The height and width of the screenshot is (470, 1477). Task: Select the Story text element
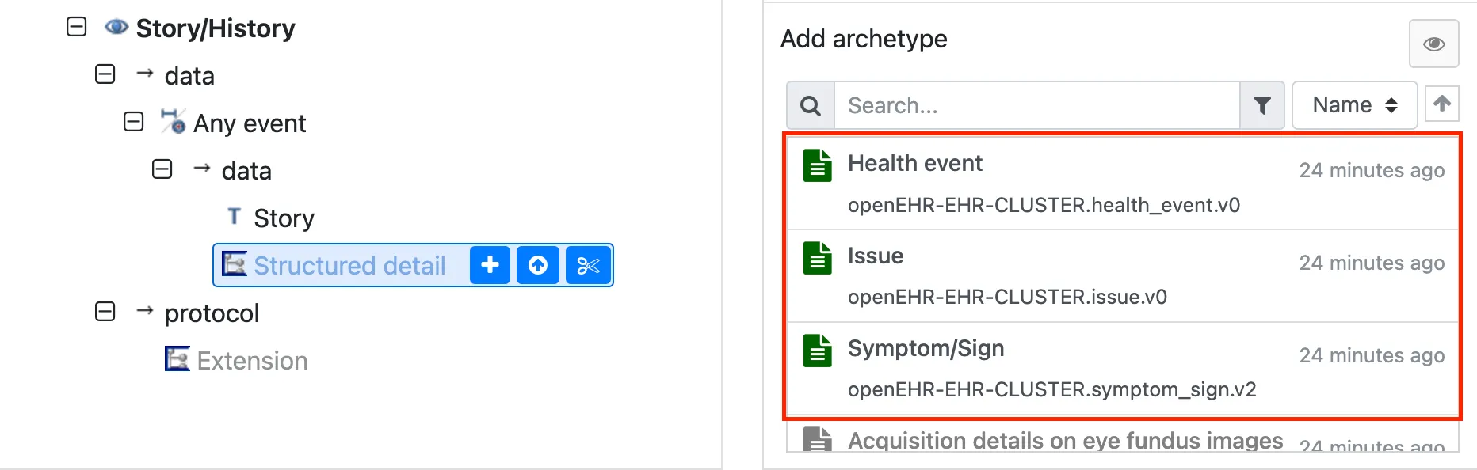pyautogui.click(x=284, y=218)
